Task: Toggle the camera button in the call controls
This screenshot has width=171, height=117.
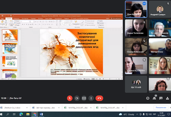Action: tap(77, 98)
